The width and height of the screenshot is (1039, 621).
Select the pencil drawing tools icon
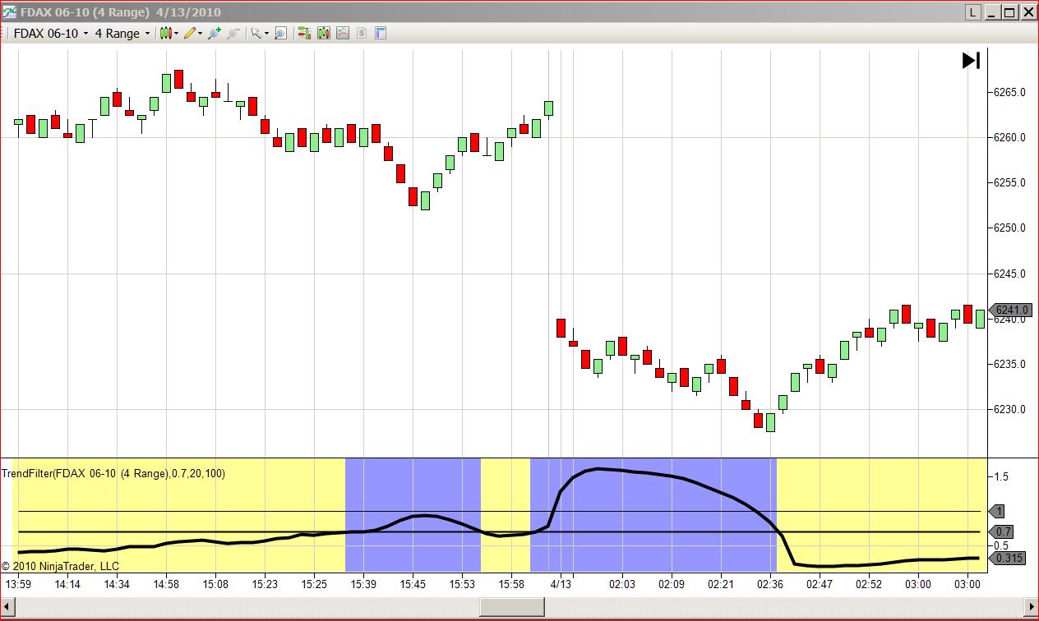tap(190, 34)
